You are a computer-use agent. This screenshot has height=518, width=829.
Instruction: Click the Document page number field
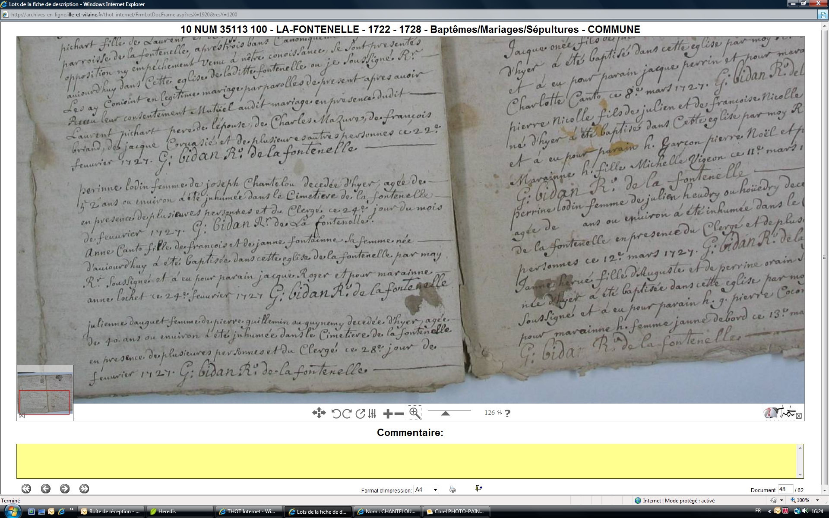pos(785,490)
